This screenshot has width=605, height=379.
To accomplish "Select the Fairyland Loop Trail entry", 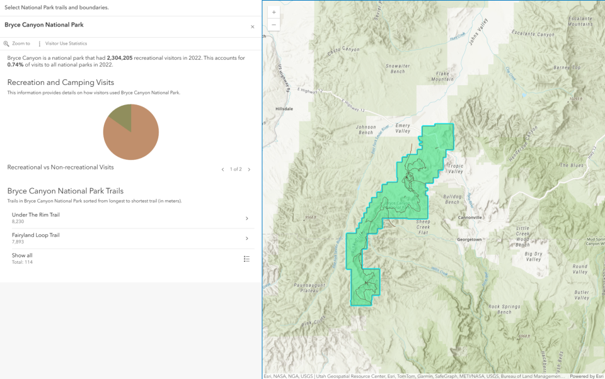I will [36, 235].
